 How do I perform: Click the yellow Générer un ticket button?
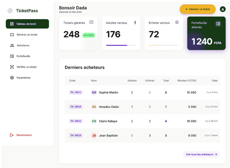tap(198, 9)
